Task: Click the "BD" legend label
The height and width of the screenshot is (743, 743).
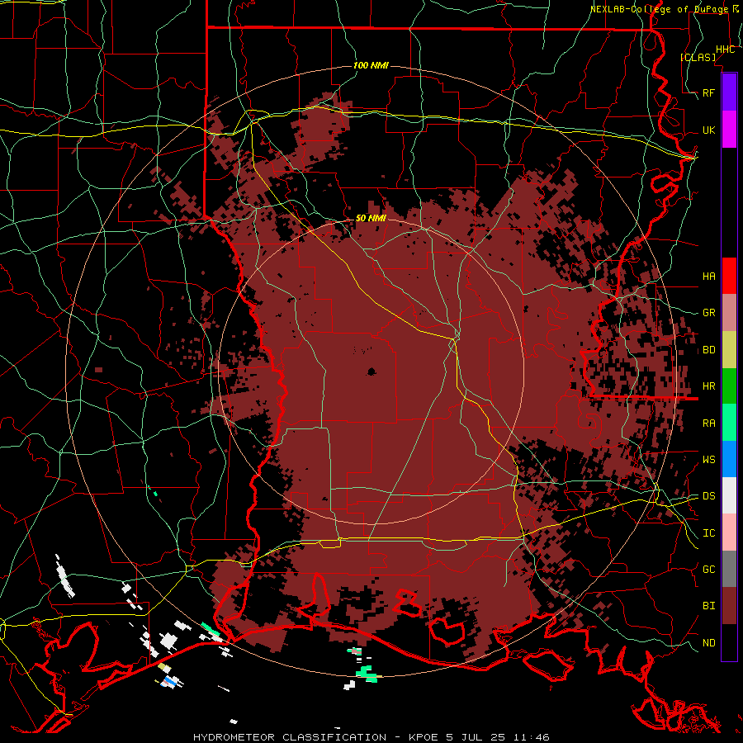Action: 708,350
